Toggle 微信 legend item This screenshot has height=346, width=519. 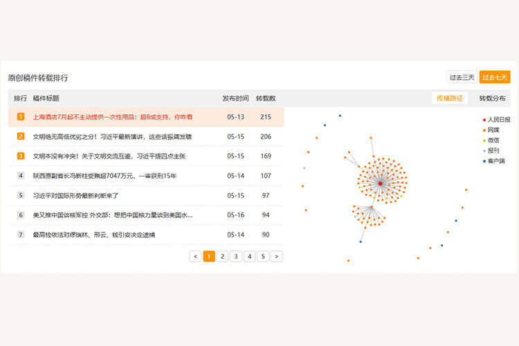click(491, 140)
